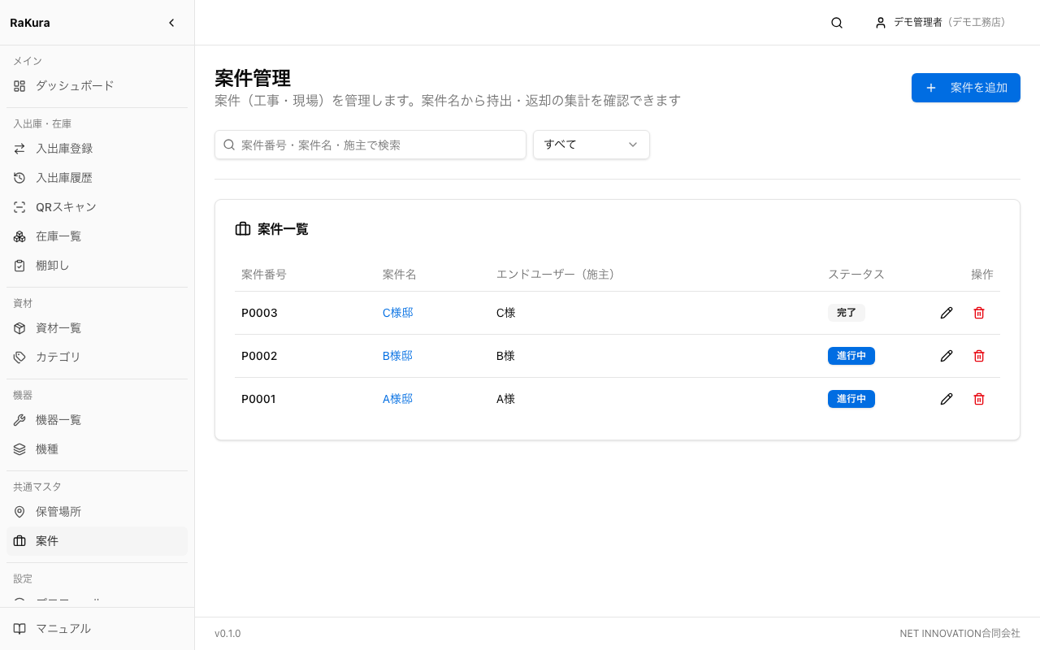Click the B様 end user cell
The width and height of the screenshot is (1040, 650).
[x=506, y=356]
